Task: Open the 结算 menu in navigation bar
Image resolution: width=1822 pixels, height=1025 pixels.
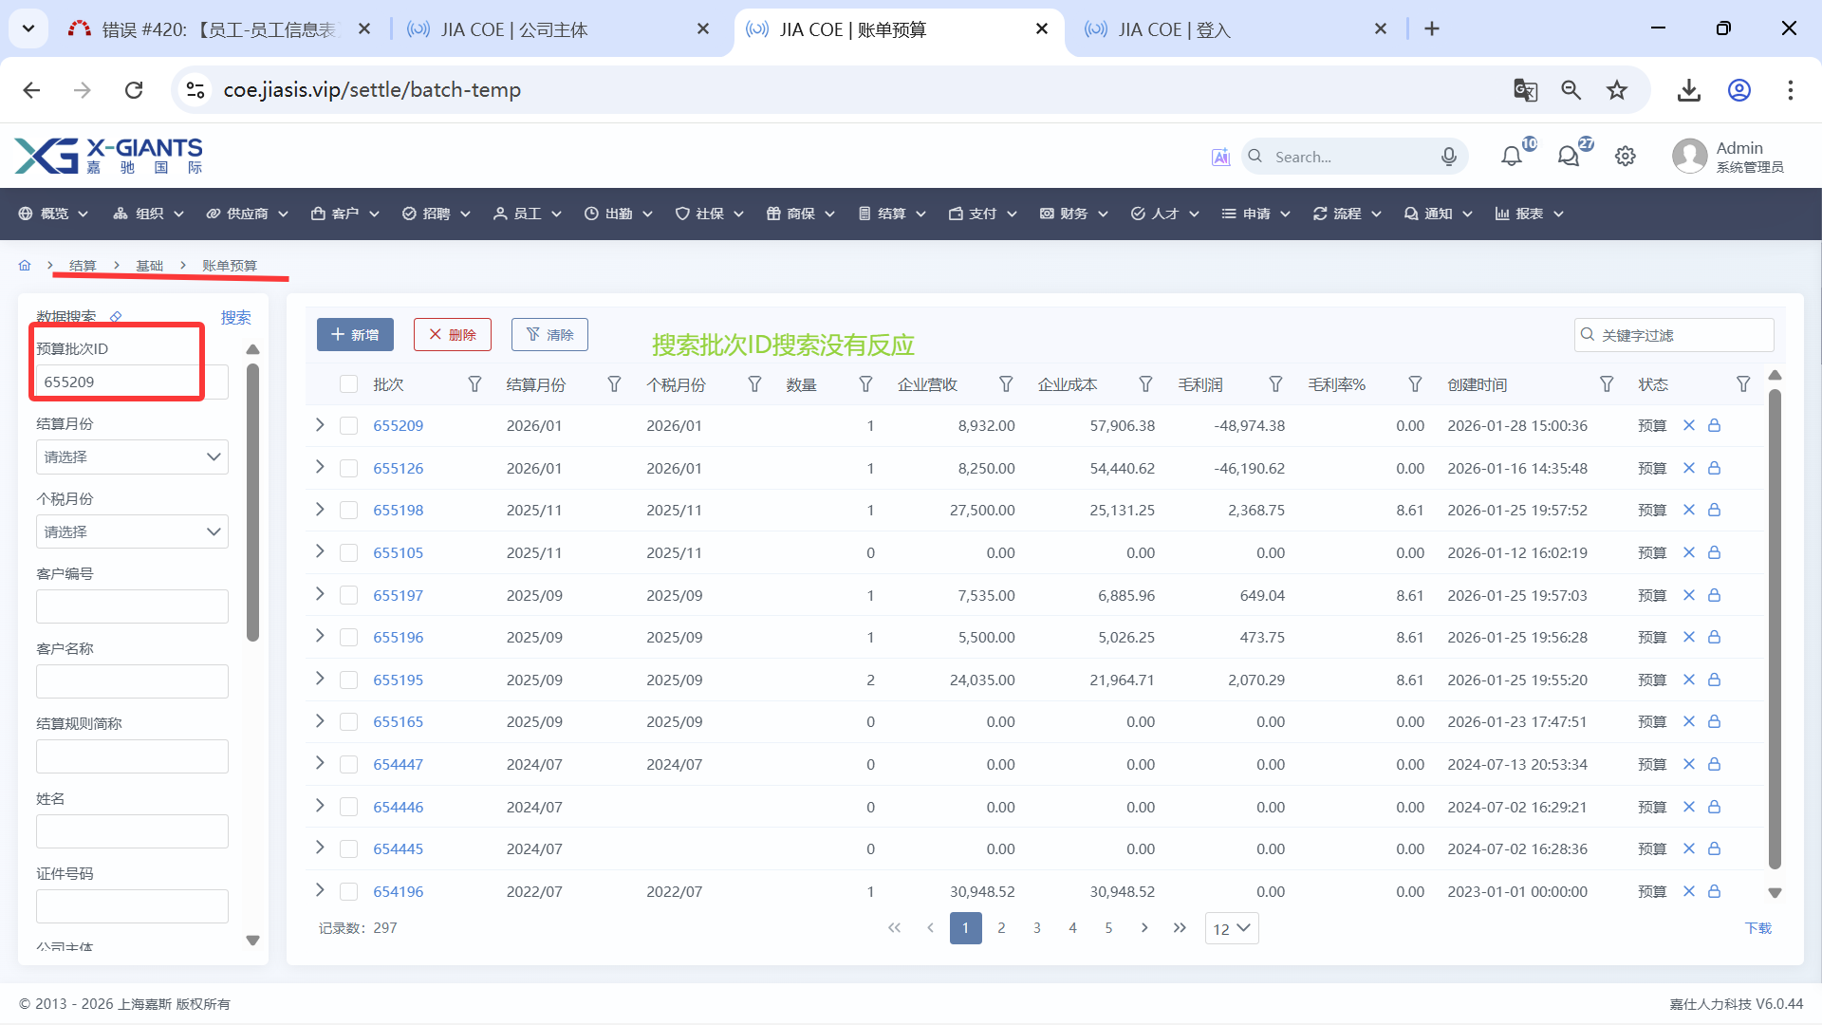Action: (891, 214)
